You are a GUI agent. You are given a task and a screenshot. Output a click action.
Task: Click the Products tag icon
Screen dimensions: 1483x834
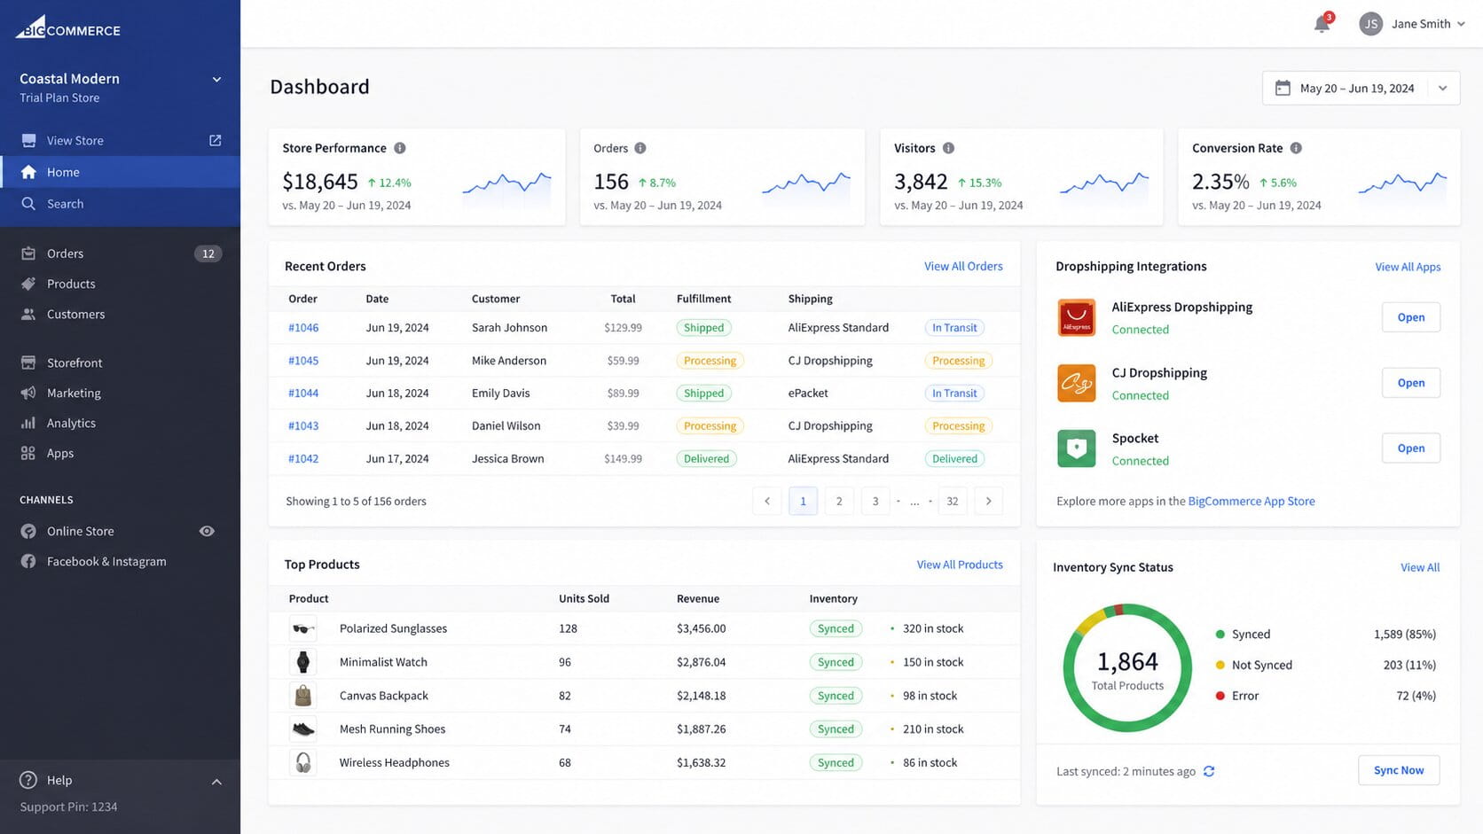coord(28,284)
